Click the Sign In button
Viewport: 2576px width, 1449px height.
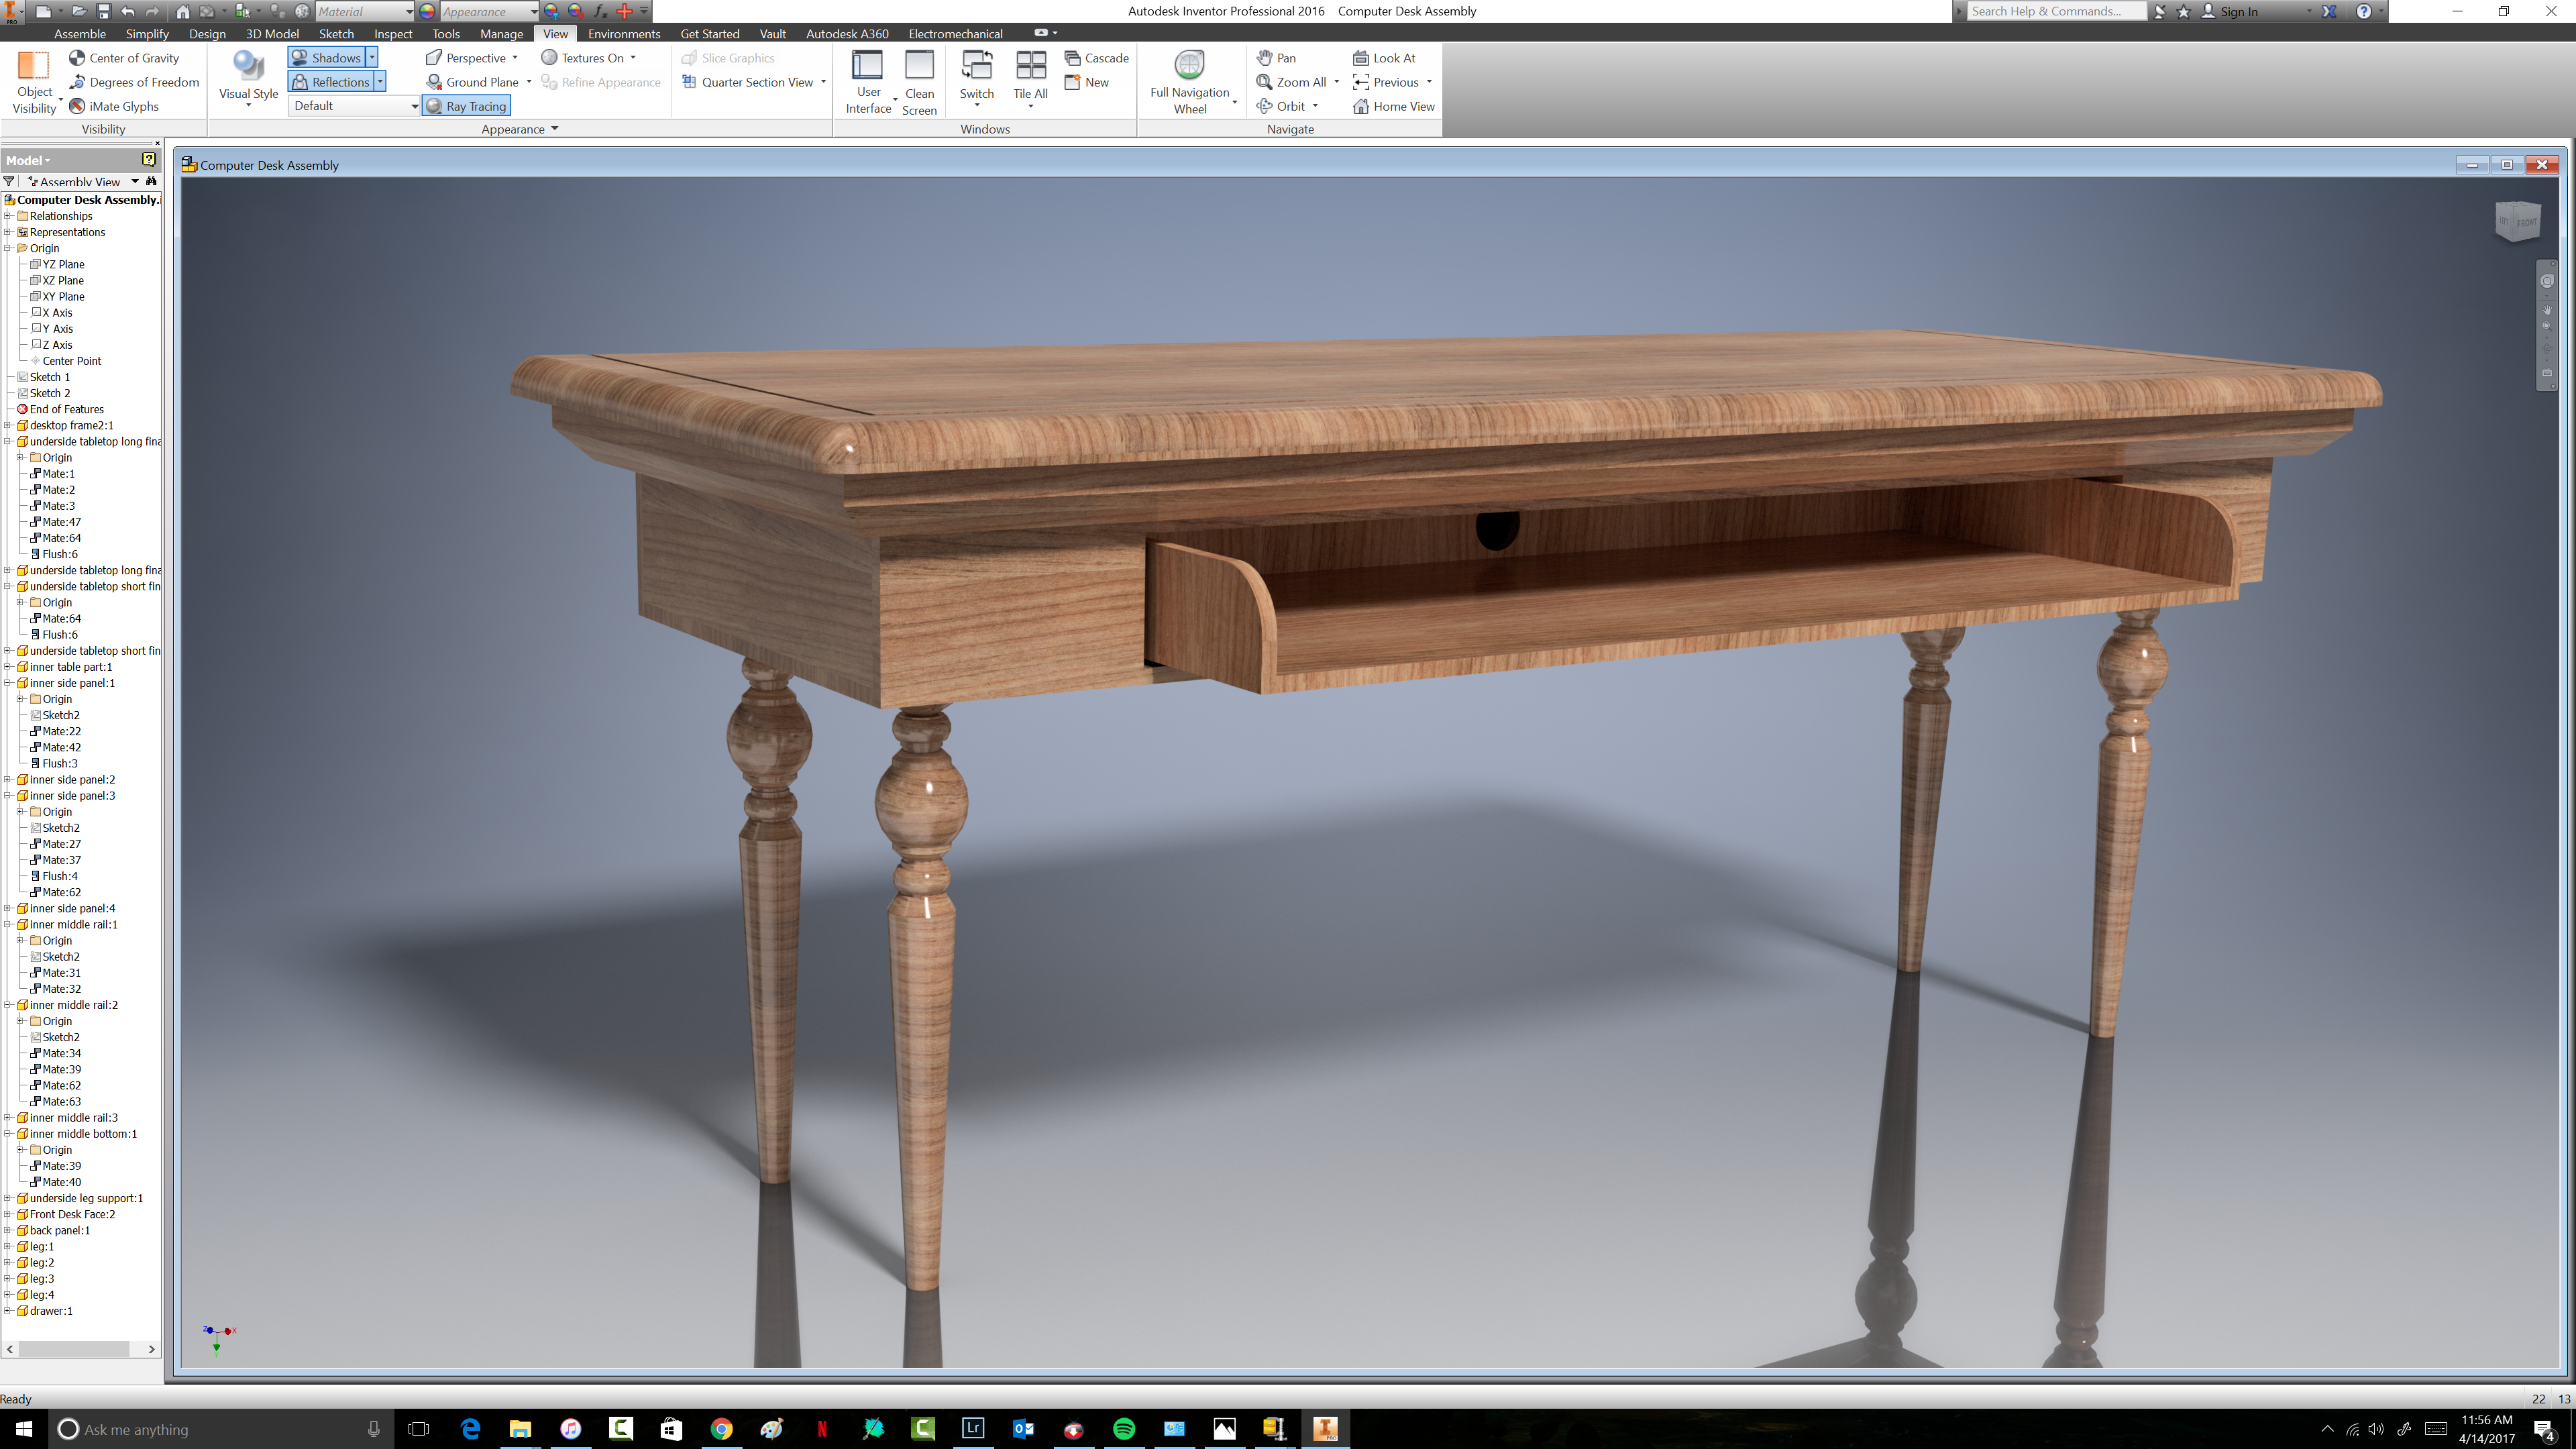pyautogui.click(x=2238, y=11)
